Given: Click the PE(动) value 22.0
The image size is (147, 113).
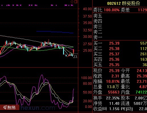Looking at the screenshot, I should [x=143, y=109].
